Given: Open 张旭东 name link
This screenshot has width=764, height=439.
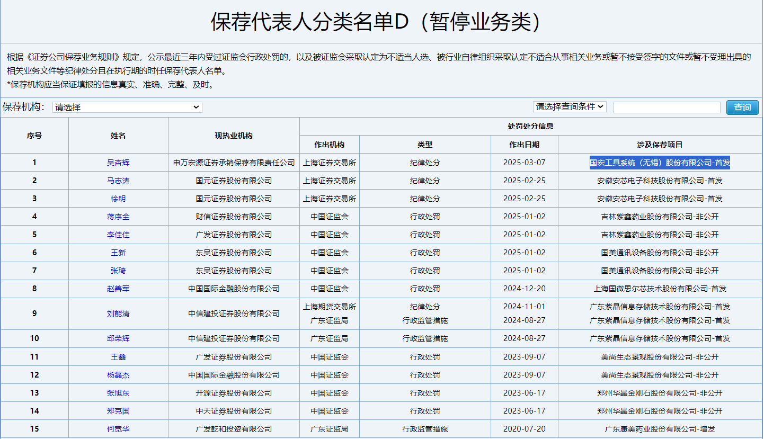Looking at the screenshot, I should pyautogui.click(x=118, y=393).
